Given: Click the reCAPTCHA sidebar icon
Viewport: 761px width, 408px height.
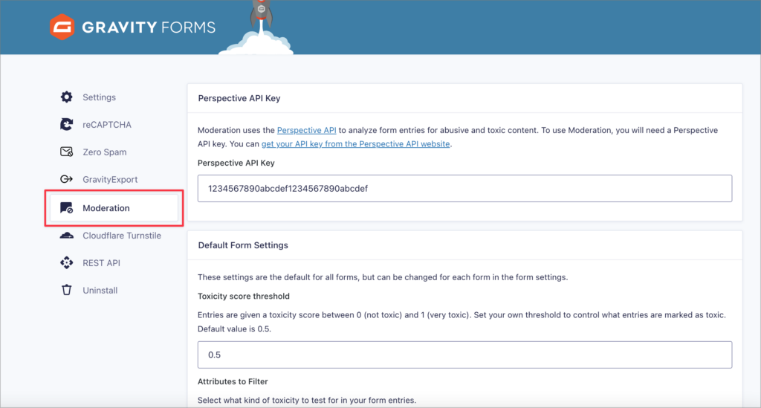Looking at the screenshot, I should (x=66, y=124).
